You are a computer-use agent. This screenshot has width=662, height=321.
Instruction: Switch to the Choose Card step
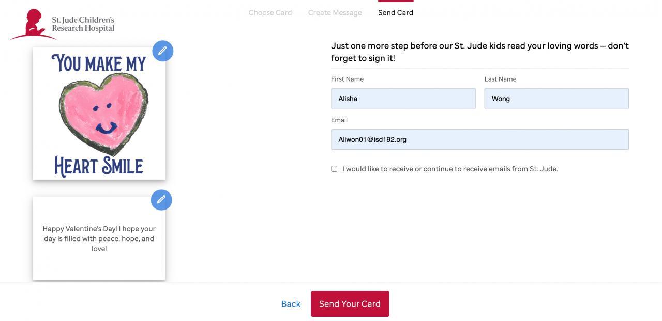pos(270,13)
